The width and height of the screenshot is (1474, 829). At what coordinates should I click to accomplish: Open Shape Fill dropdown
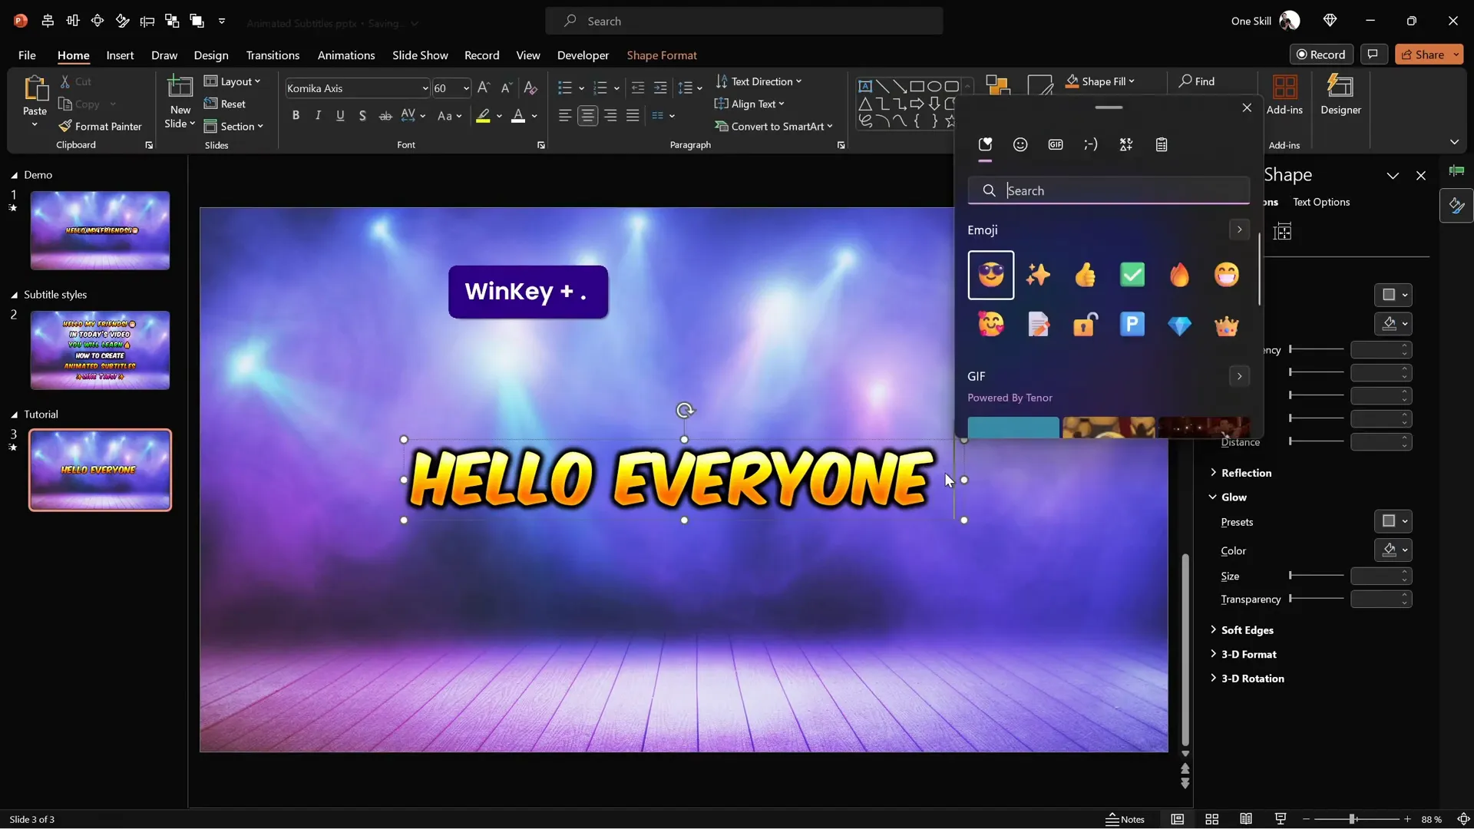point(1100,81)
